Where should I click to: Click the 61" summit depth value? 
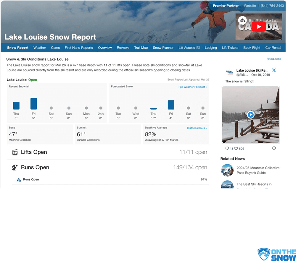tap(81, 134)
